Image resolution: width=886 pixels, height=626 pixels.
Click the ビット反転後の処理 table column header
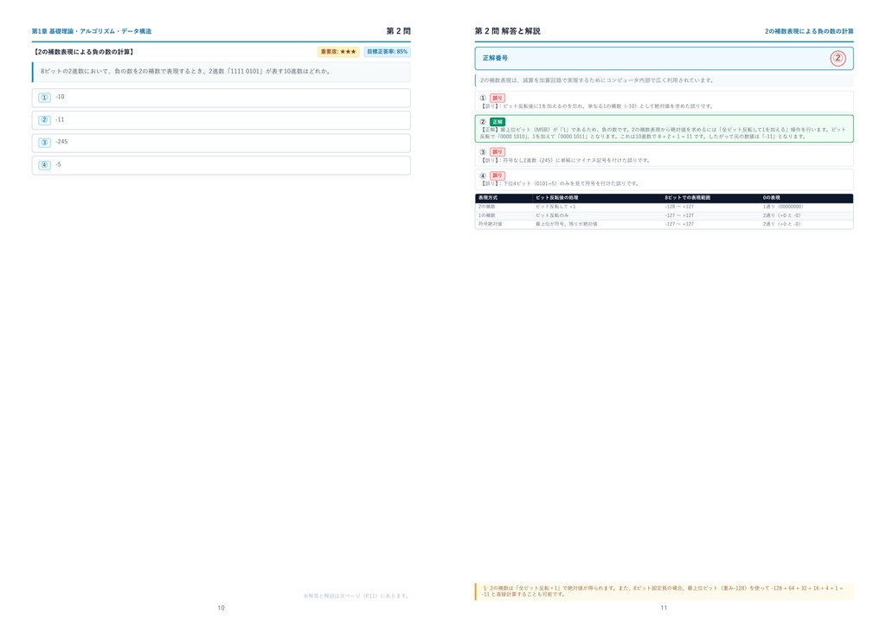click(x=556, y=198)
